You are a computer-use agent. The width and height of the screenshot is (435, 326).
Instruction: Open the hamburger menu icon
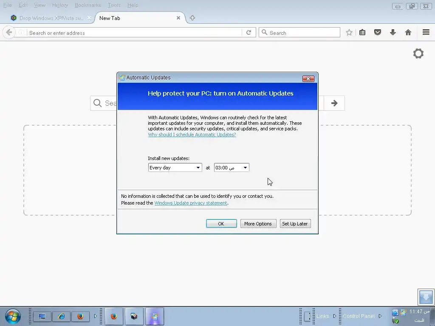pyautogui.click(x=426, y=32)
